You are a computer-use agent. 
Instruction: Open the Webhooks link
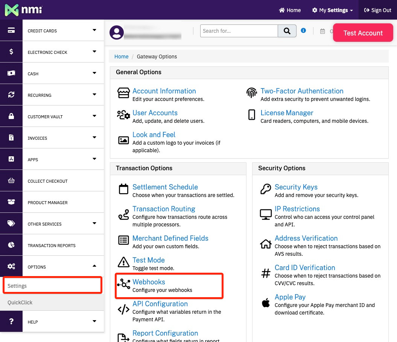(x=149, y=282)
